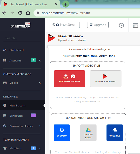This screenshot has width=140, height=154.
Task: Expand the Accounts submenu chevron
Action: click(40, 60)
